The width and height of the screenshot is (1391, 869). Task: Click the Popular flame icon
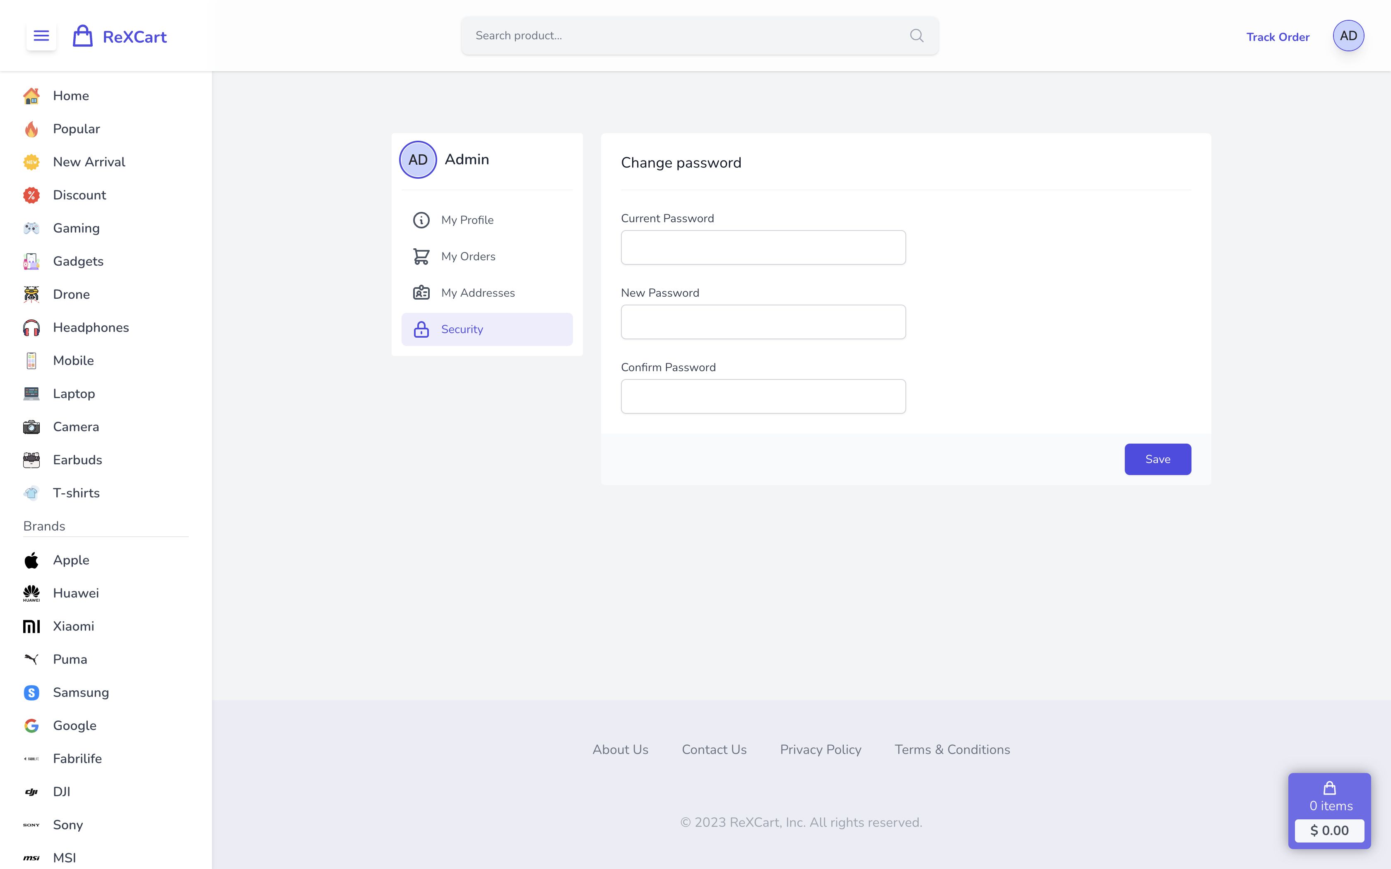click(x=31, y=129)
